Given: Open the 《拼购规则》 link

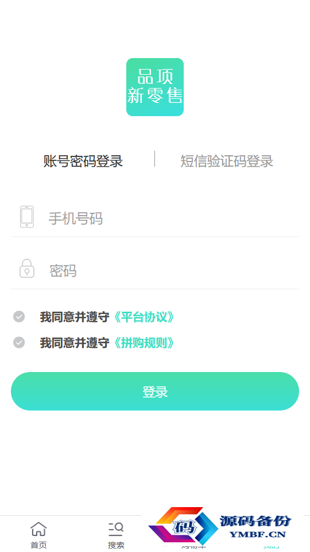Looking at the screenshot, I should pos(144,343).
